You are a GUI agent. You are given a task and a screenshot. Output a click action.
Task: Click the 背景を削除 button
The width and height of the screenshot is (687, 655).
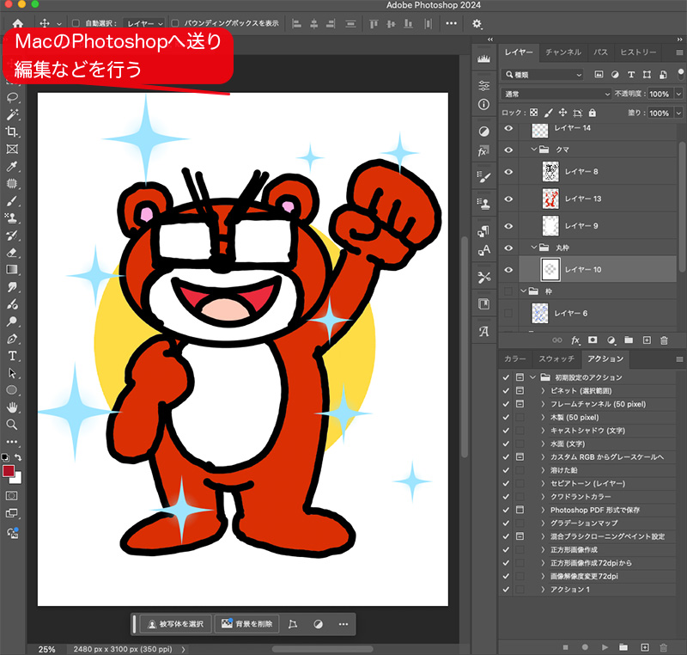click(246, 624)
